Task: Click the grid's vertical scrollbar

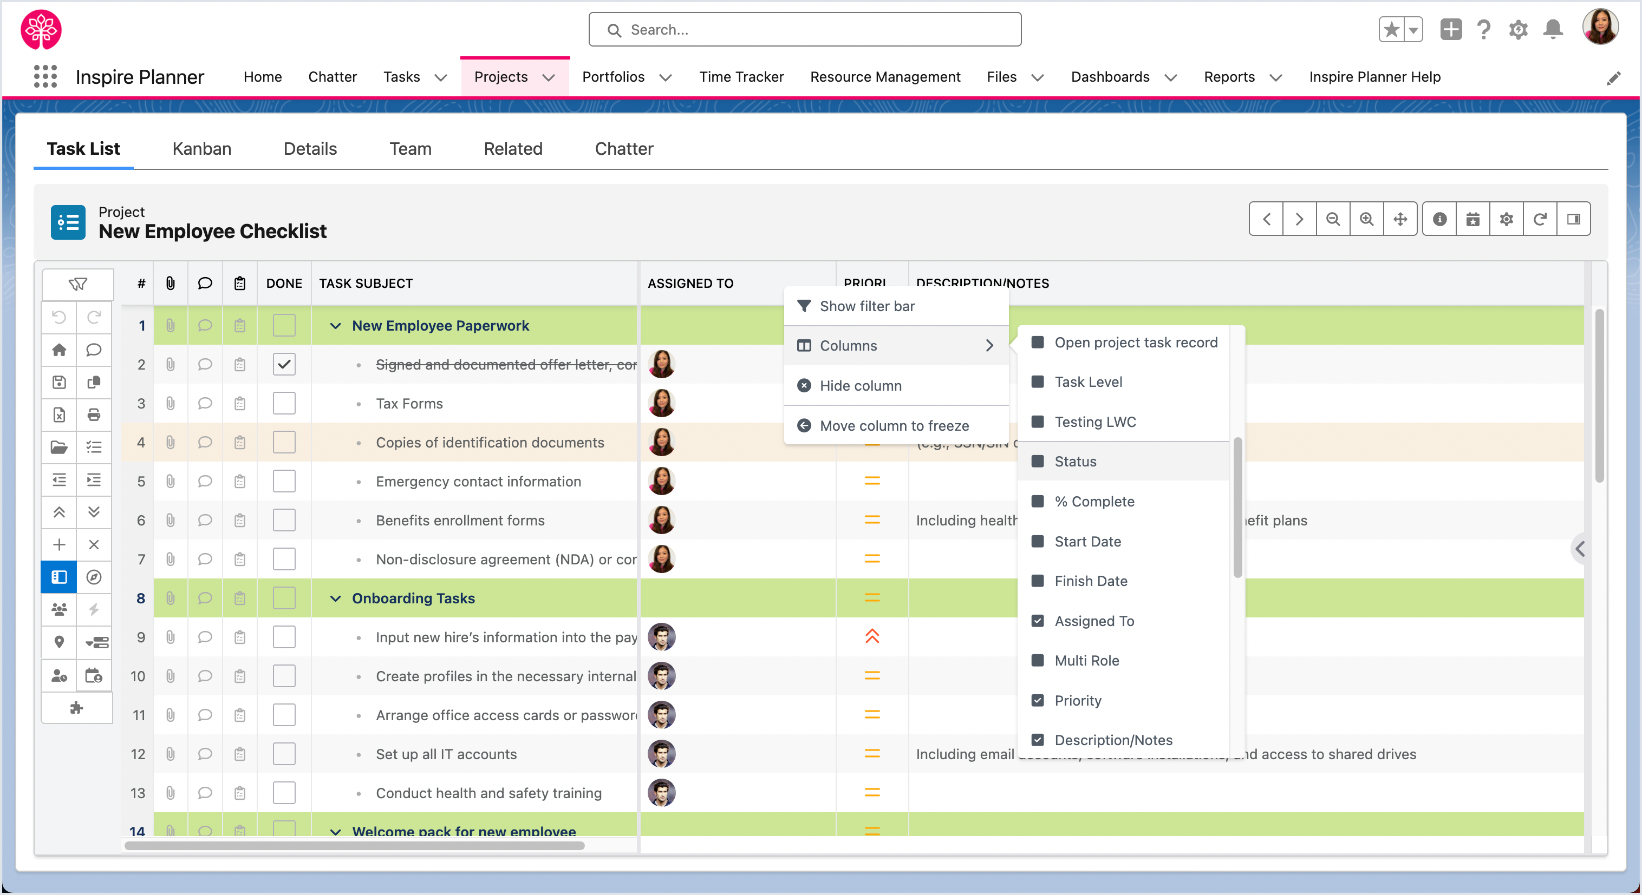Action: [1599, 396]
